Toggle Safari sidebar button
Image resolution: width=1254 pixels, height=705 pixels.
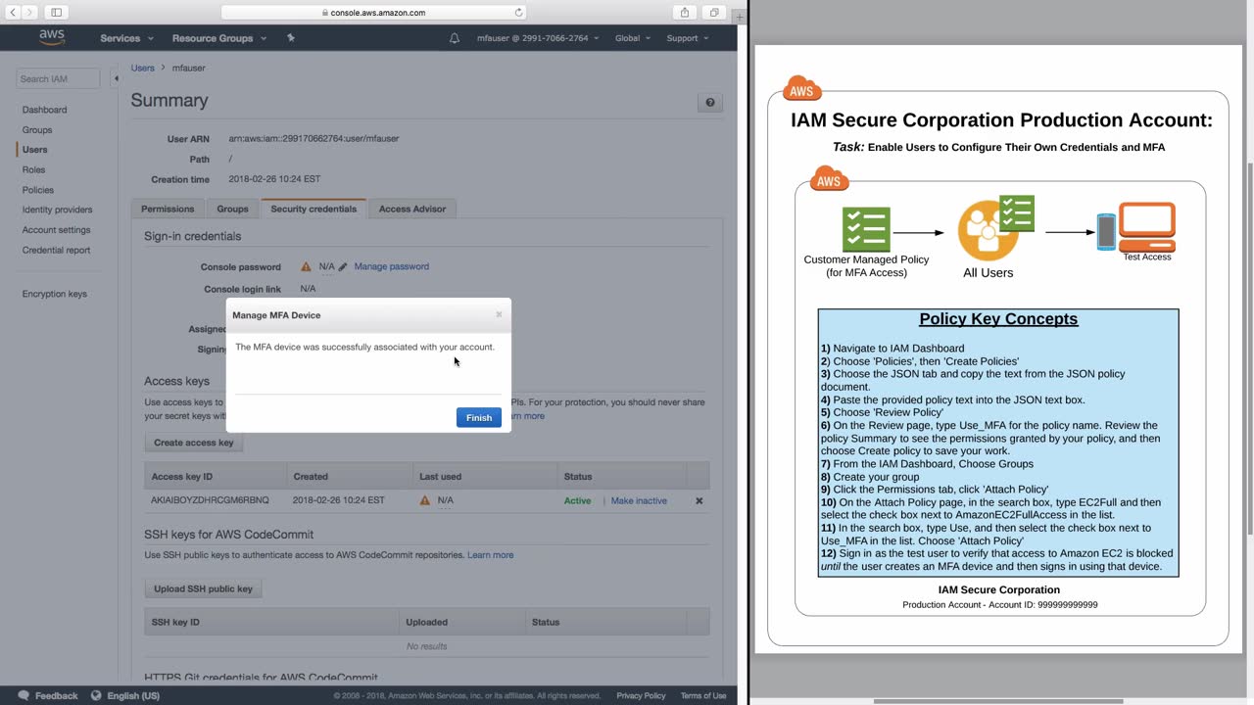(x=56, y=13)
